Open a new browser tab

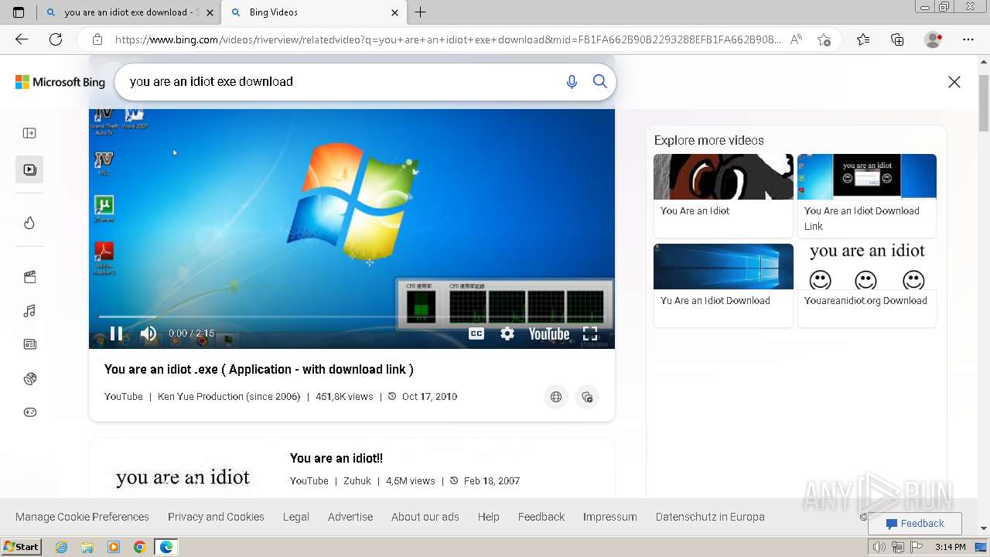click(x=420, y=12)
